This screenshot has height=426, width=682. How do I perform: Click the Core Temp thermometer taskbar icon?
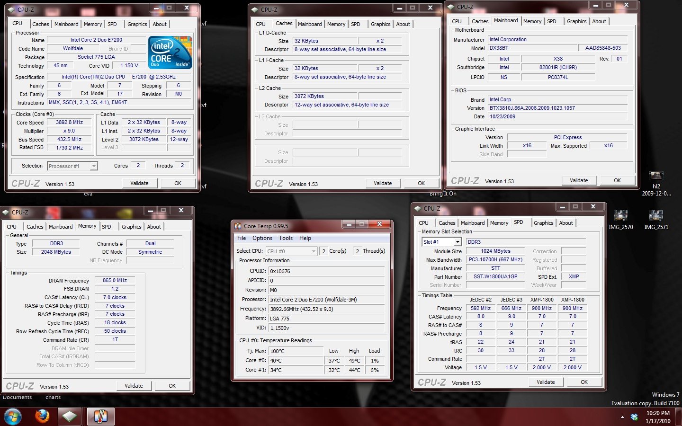click(100, 417)
